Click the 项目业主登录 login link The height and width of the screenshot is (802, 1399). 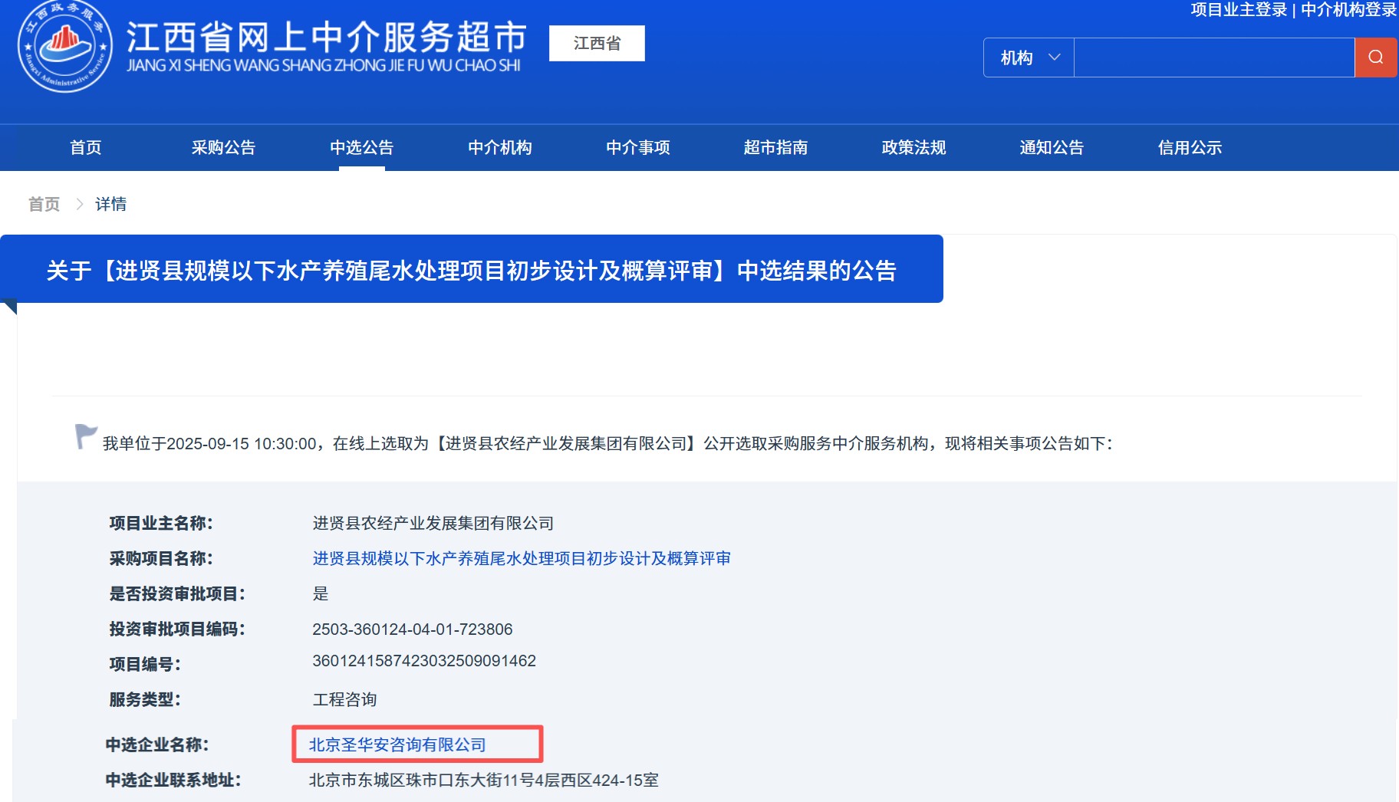point(1238,10)
